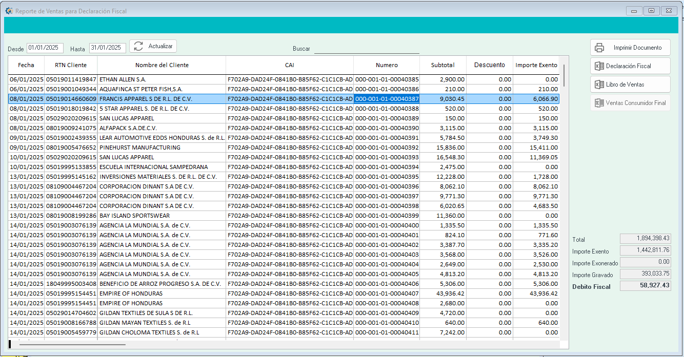The image size is (684, 357).
Task: Maximize the report window
Action: click(x=651, y=11)
